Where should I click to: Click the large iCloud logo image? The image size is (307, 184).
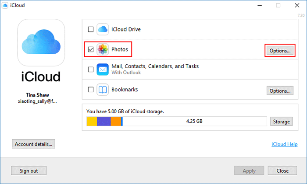click(41, 42)
